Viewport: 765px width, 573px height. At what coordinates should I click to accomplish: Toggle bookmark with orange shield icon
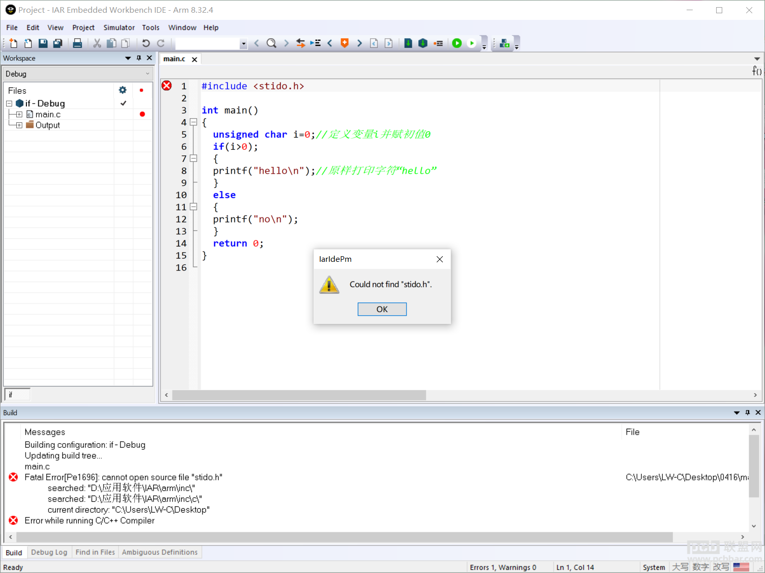click(x=345, y=43)
